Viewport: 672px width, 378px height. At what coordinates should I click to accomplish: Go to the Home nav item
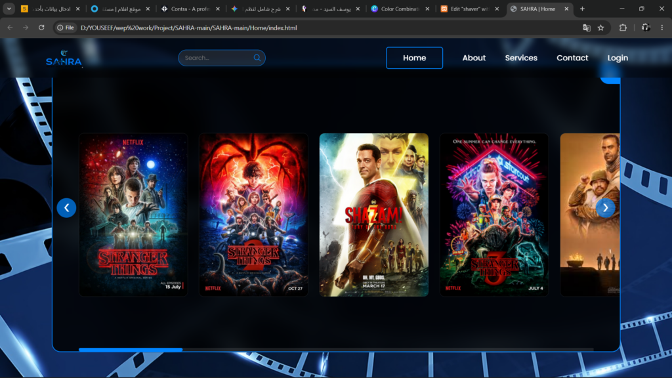click(x=415, y=58)
